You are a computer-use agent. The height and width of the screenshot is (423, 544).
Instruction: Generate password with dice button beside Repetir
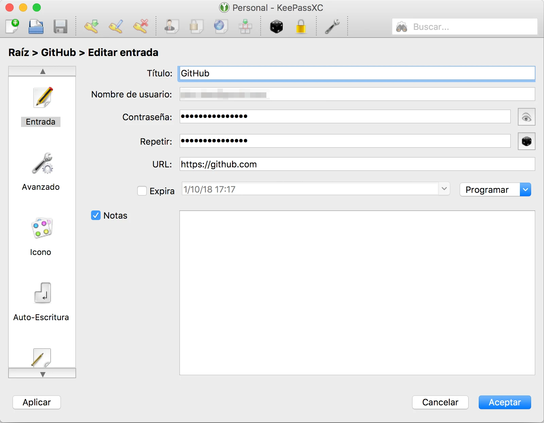(x=526, y=142)
